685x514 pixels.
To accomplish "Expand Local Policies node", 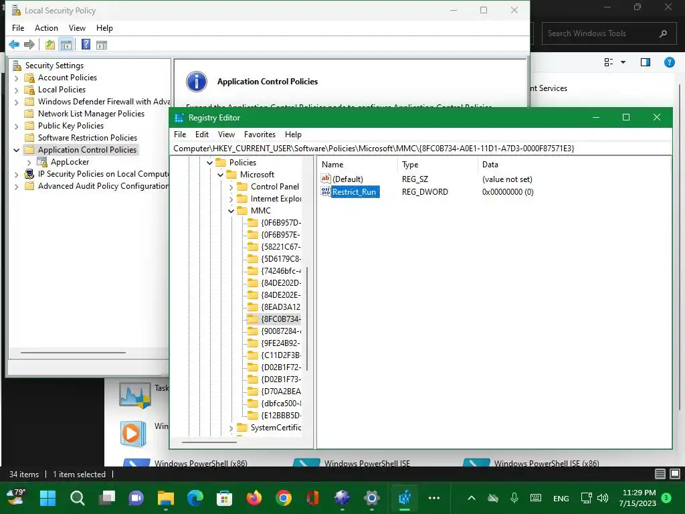I will point(16,90).
